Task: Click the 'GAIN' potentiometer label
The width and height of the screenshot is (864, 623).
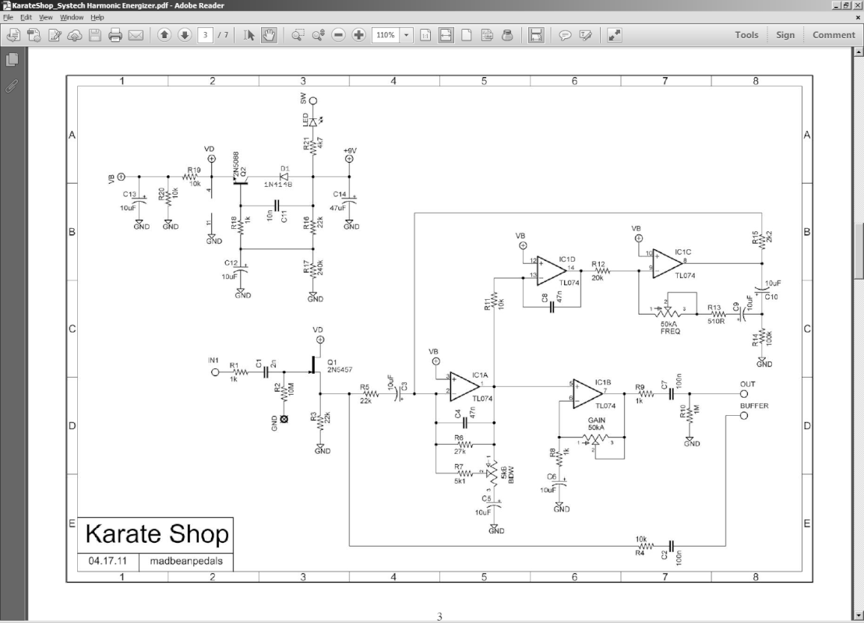Action: (596, 421)
